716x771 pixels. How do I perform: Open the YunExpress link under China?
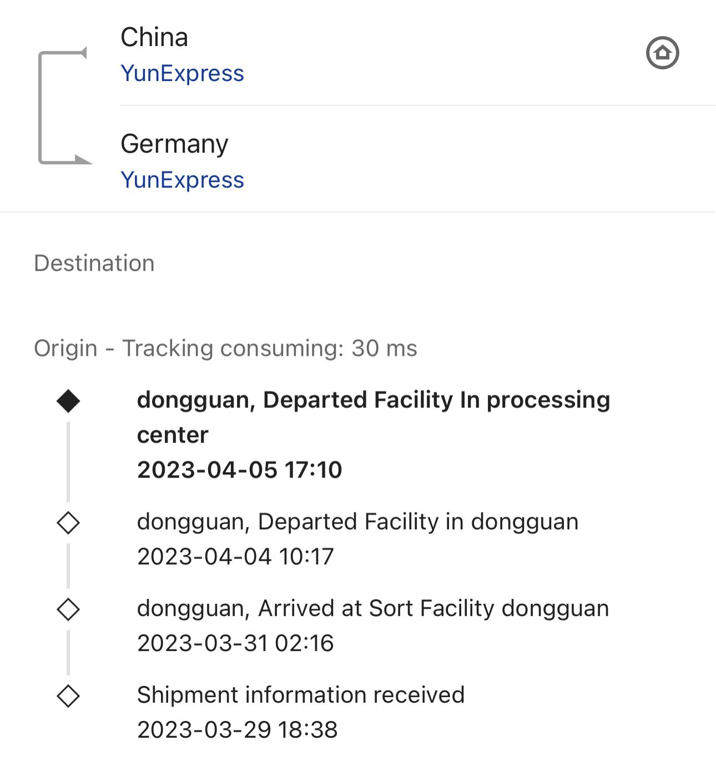[182, 73]
